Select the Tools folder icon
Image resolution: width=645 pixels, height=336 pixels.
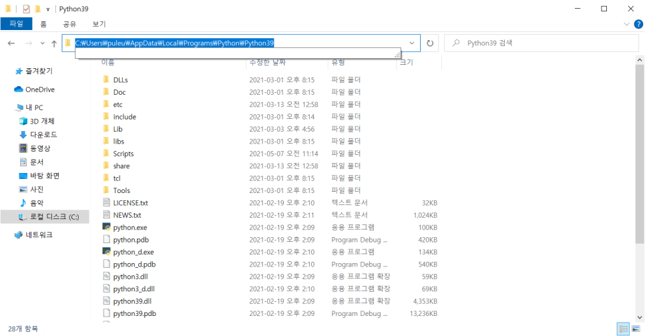pos(106,190)
